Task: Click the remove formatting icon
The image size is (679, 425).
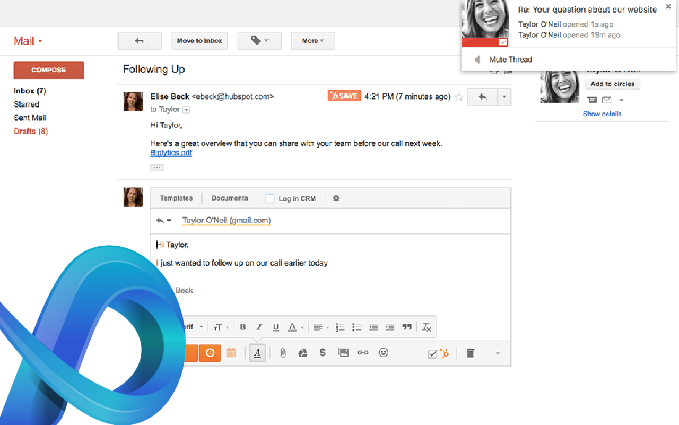Action: point(426,327)
